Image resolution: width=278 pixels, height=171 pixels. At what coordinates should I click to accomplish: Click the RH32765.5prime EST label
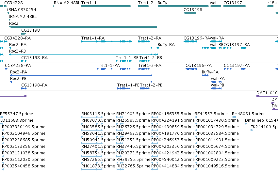pyautogui.click(x=133, y=166)
